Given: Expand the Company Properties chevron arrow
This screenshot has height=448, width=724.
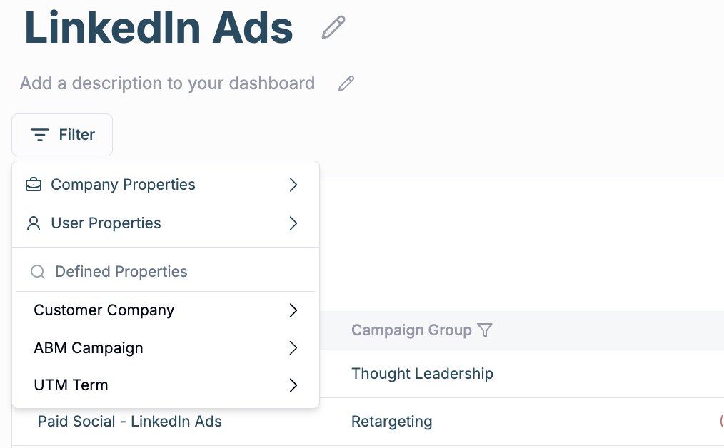Looking at the screenshot, I should (293, 185).
